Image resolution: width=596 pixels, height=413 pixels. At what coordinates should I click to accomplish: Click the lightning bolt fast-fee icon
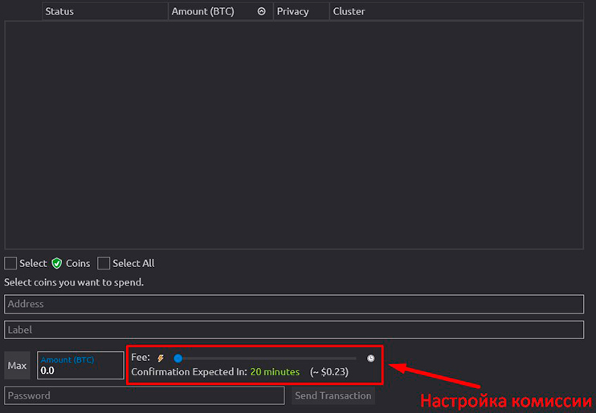pyautogui.click(x=160, y=358)
